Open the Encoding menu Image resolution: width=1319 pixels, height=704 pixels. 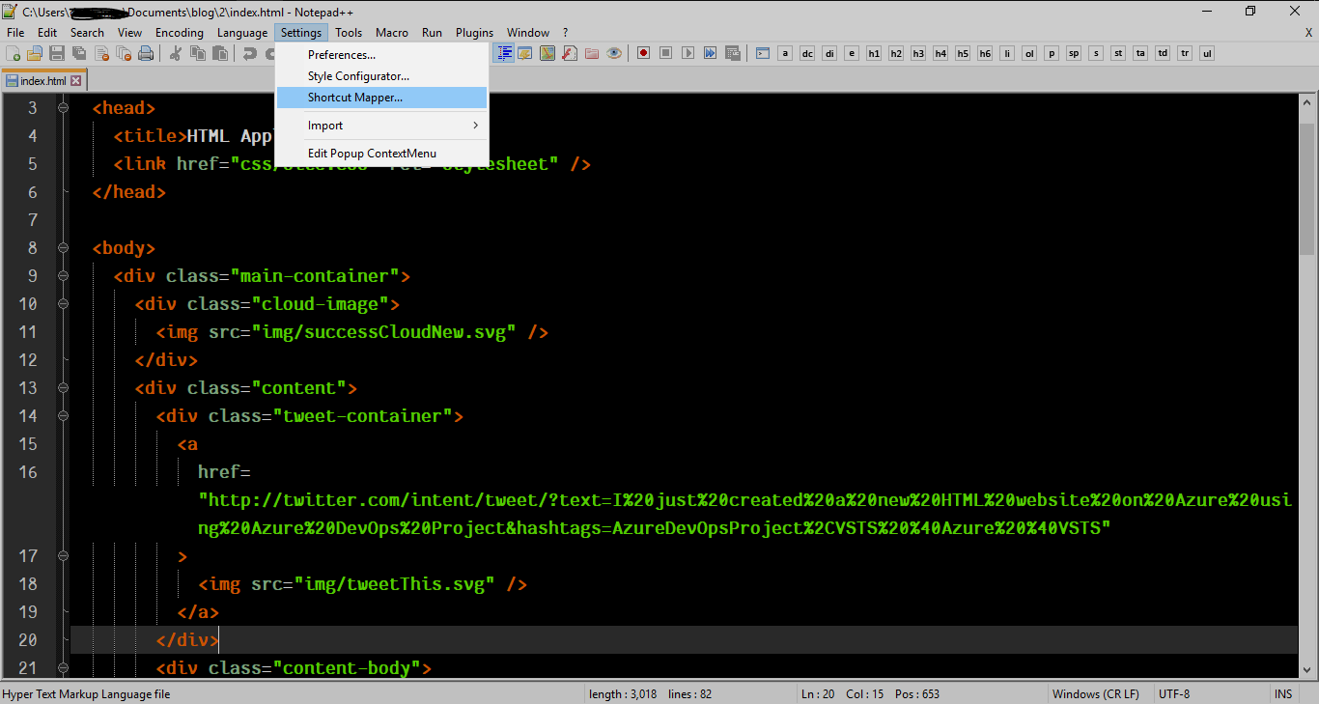(179, 32)
